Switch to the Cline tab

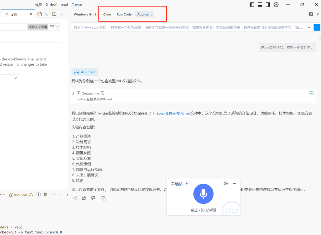[x=107, y=14]
